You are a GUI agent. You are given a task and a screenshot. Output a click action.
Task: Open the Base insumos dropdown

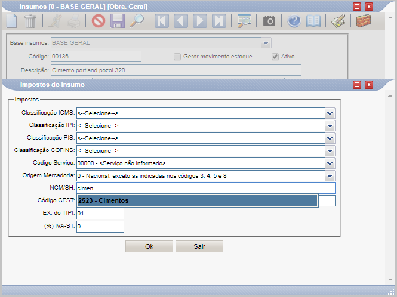click(266, 43)
